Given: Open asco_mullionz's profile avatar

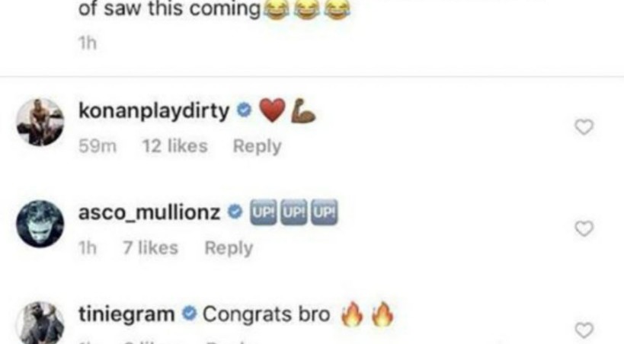Looking at the screenshot, I should coord(40,224).
